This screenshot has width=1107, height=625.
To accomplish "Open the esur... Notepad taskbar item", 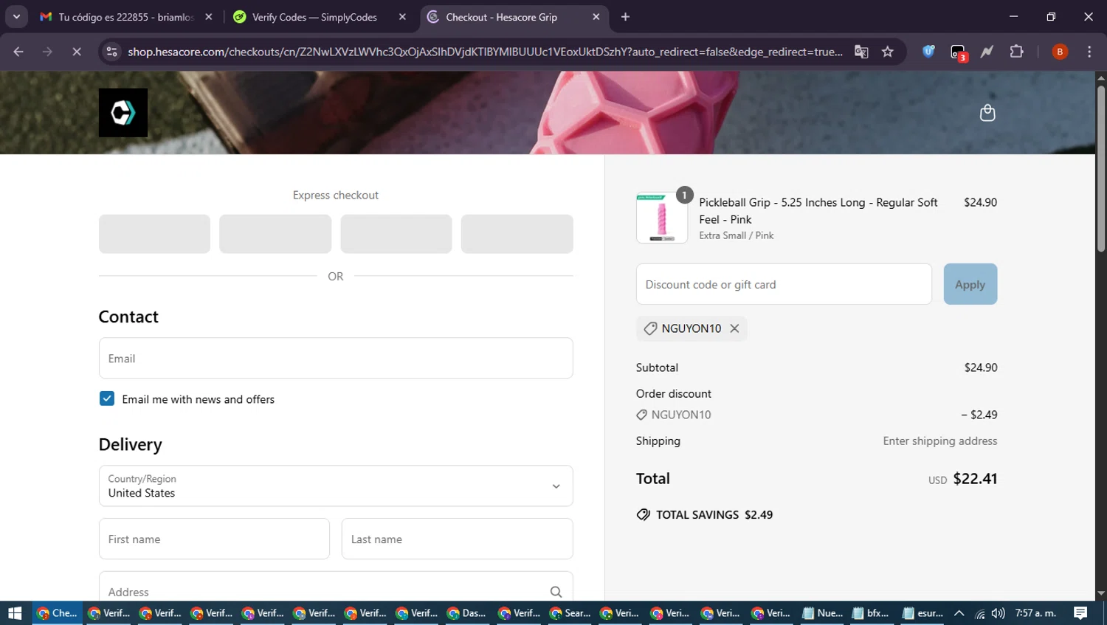I will point(922,613).
